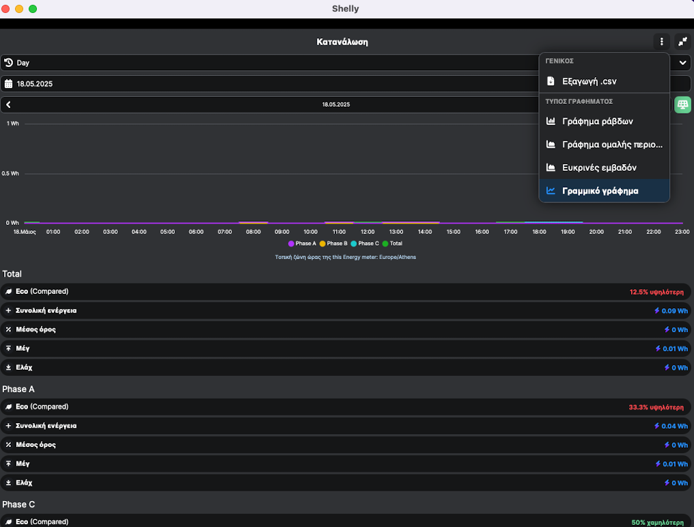This screenshot has width=694, height=527.
Task: Click Phase A Μέγ value 0.01 Wh
Action: click(x=675, y=464)
